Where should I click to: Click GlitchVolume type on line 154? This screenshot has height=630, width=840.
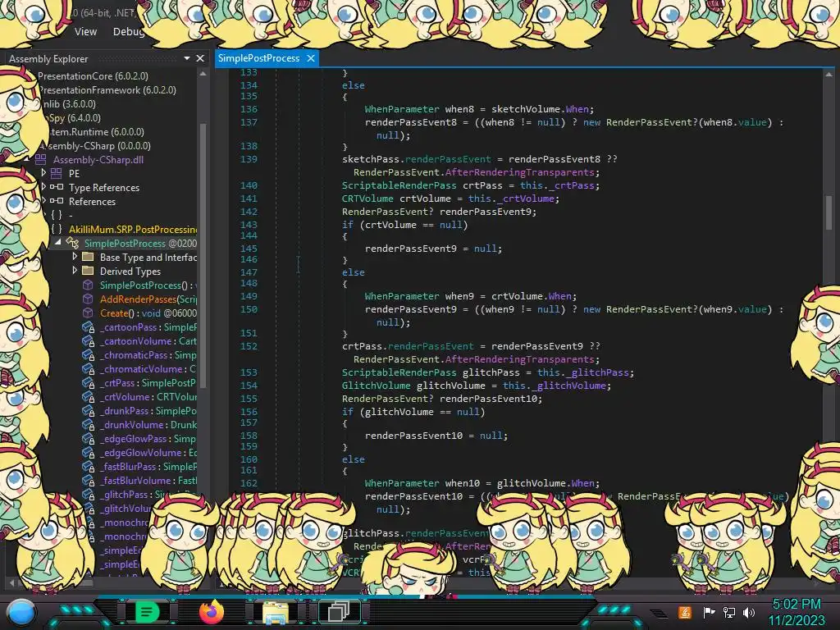[x=376, y=386]
